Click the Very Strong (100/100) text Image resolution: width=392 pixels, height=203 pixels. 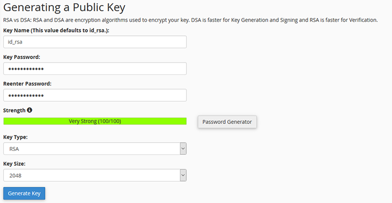pos(95,121)
